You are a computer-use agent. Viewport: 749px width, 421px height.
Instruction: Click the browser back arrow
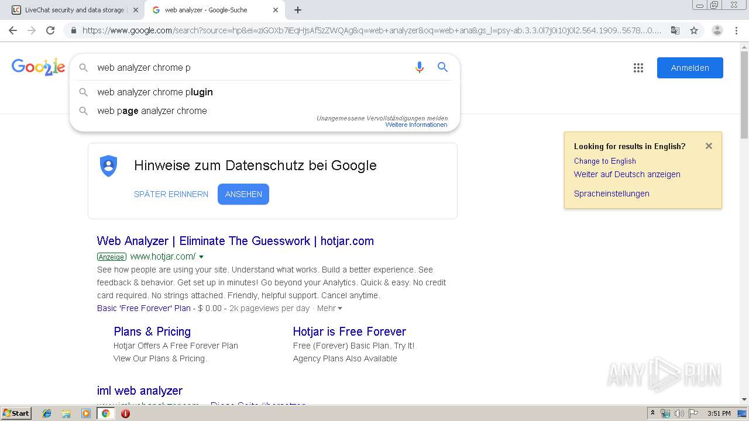13,30
